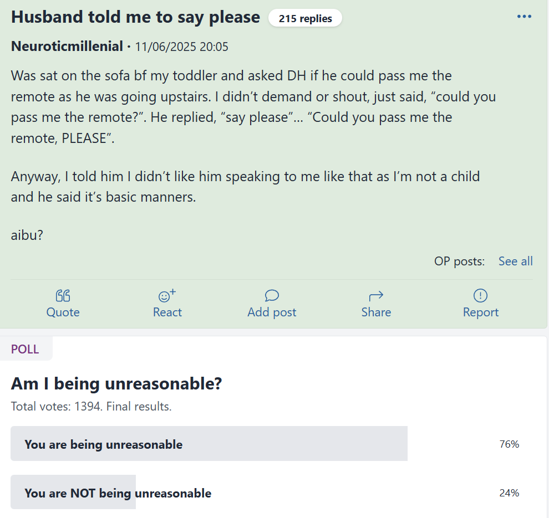Click the Share arrow icon
This screenshot has width=549, height=518.
pos(376,296)
